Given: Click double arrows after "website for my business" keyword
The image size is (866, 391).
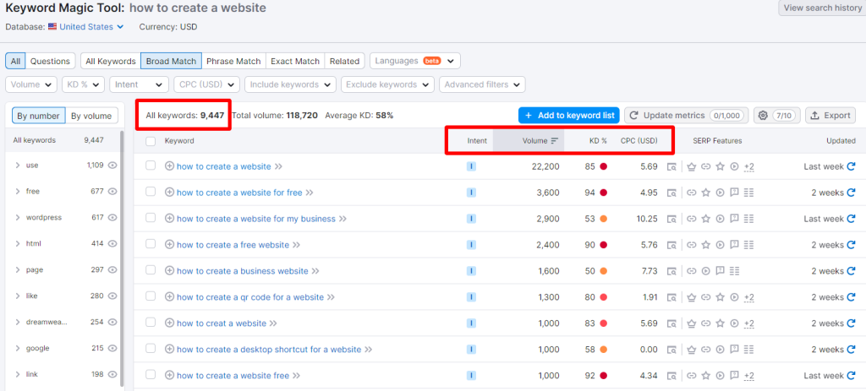Looking at the screenshot, I should [x=343, y=219].
